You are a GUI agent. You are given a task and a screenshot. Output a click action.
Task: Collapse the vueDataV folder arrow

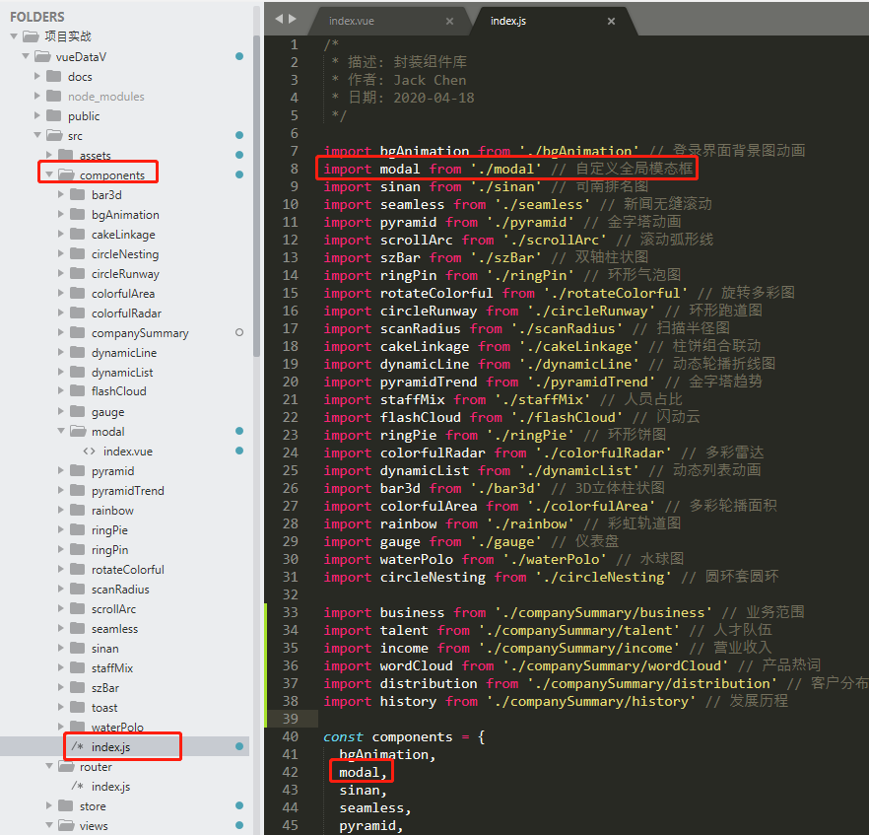(x=26, y=56)
